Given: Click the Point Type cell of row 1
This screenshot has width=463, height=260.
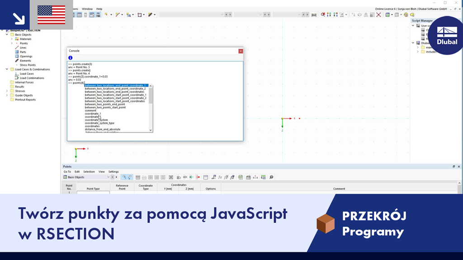Looking at the screenshot, I should (x=93, y=192).
